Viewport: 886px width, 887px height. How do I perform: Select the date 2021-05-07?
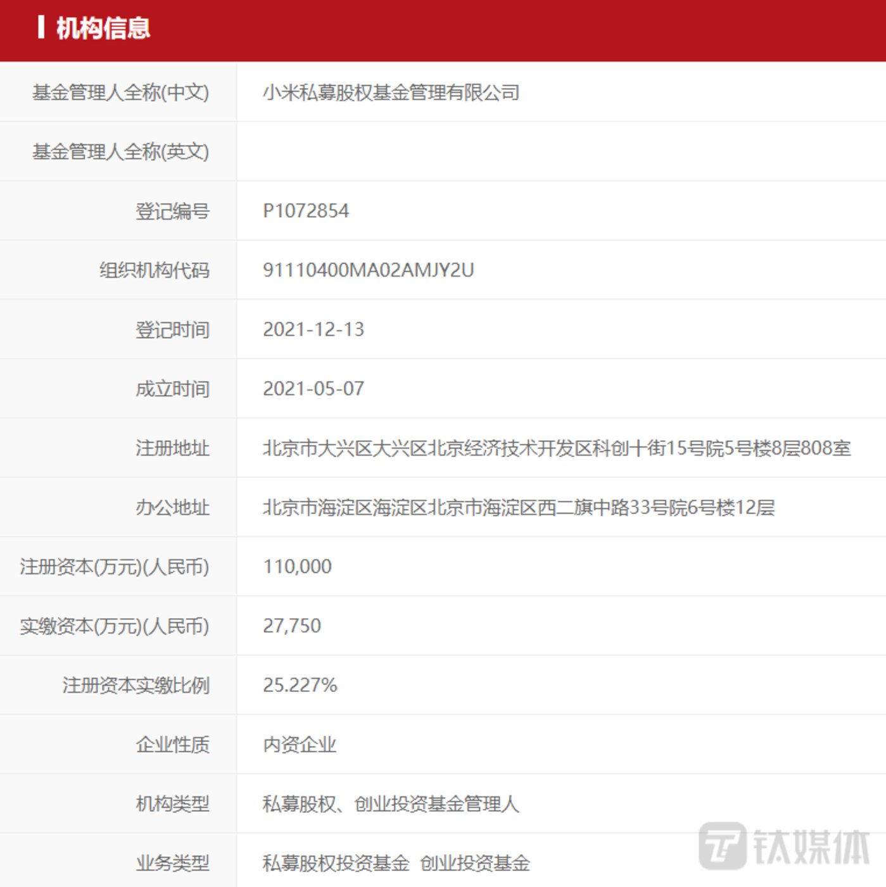point(313,389)
